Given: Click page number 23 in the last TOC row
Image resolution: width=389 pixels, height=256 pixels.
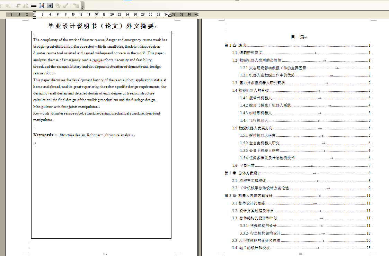Looking at the screenshot, I should coord(369,248).
